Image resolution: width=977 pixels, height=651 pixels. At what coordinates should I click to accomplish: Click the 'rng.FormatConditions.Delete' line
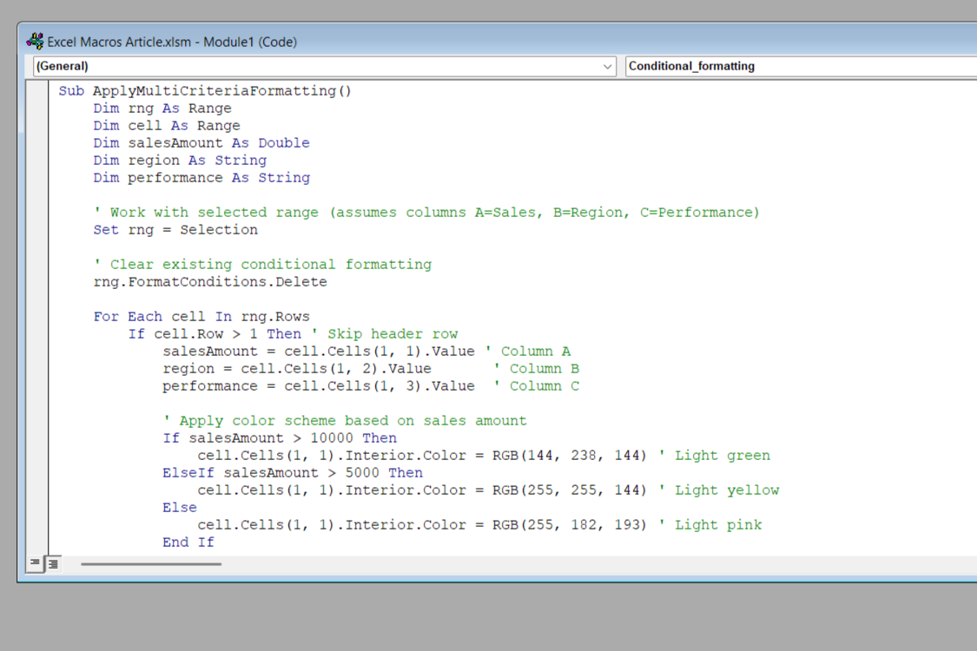pyautogui.click(x=210, y=282)
